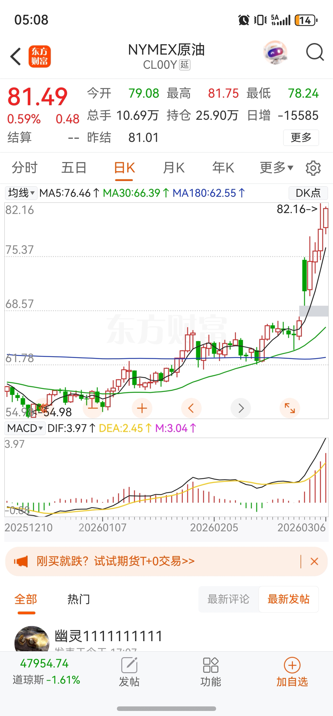Expand chart to fullscreen icon
The height and width of the screenshot is (716, 333).
point(289,408)
